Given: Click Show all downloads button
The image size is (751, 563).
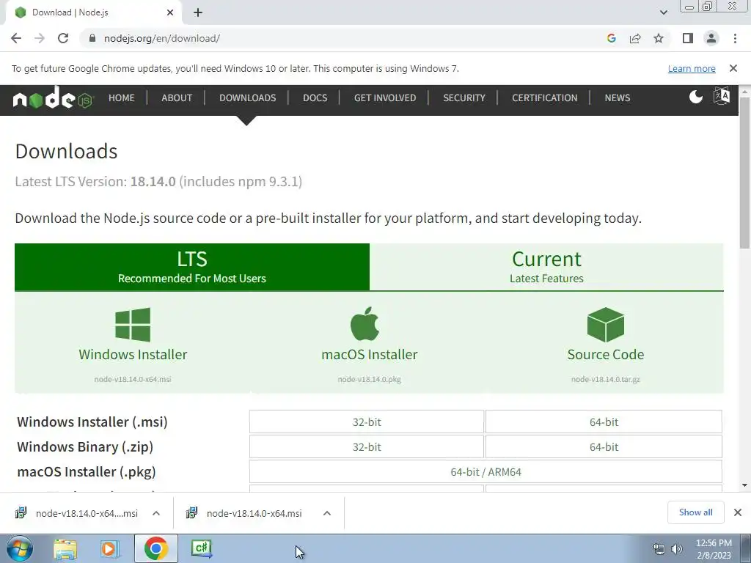Looking at the screenshot, I should click(x=695, y=512).
